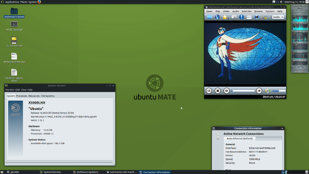Screen dimensions: 309x174
Task: Select Connection Information in the taskbar
Action: 155,172
